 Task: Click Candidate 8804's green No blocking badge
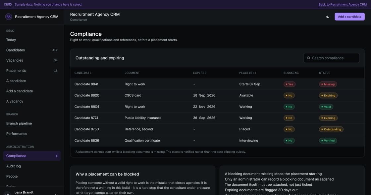pyautogui.click(x=289, y=107)
